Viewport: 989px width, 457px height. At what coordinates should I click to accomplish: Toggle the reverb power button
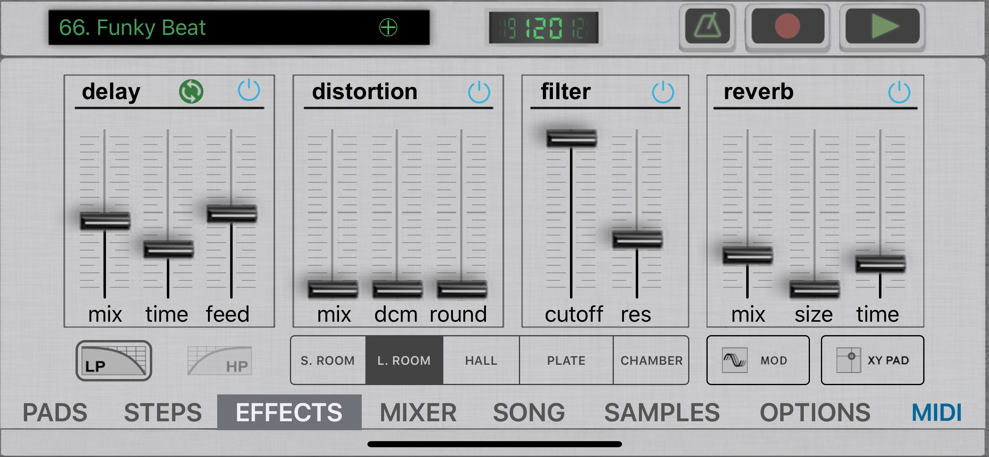pos(899,92)
